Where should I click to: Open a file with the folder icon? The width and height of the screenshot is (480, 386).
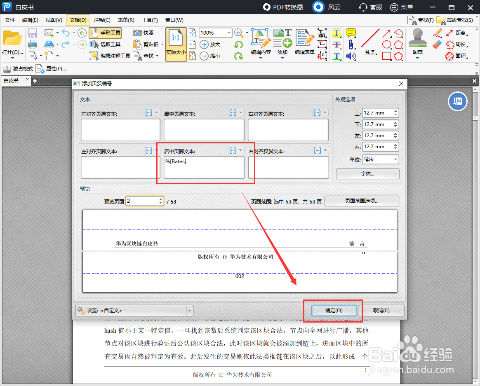point(12,39)
